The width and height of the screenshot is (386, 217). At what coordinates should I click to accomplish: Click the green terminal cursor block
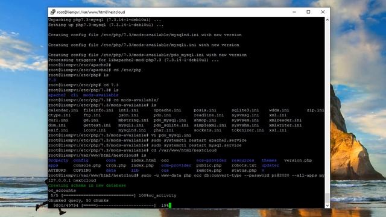(170, 205)
